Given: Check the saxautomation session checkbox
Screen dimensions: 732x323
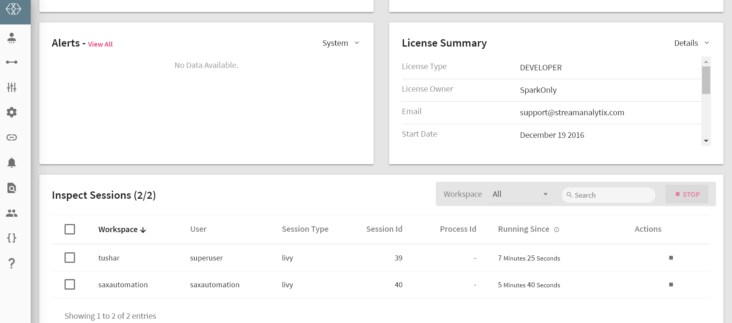Looking at the screenshot, I should [70, 285].
